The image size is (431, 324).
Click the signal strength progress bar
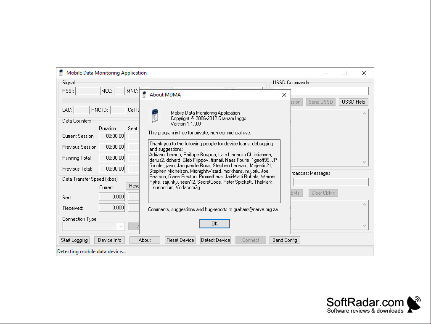point(101,101)
